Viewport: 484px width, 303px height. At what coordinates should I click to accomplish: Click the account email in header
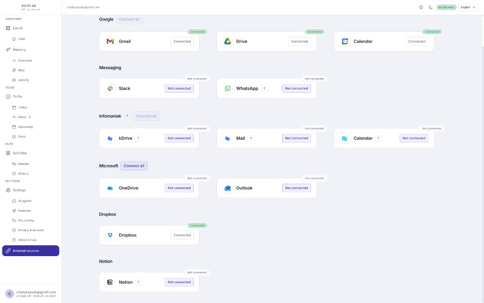pos(83,8)
